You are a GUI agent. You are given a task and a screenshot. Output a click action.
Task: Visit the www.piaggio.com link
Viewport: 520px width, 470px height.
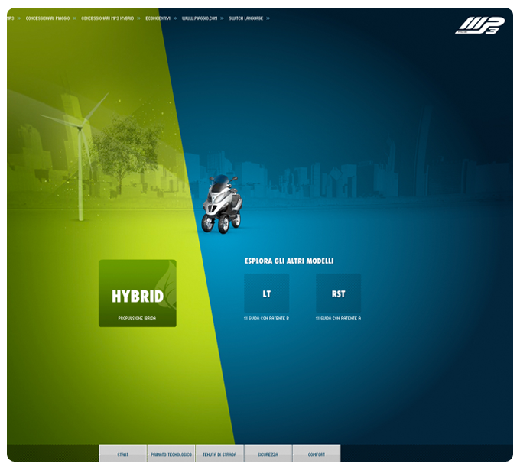pyautogui.click(x=200, y=18)
